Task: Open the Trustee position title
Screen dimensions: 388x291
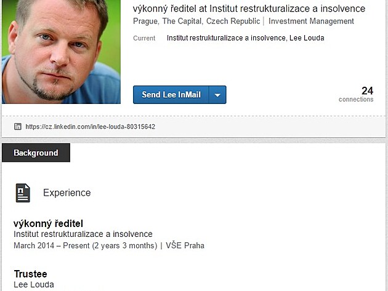Action: [30, 274]
